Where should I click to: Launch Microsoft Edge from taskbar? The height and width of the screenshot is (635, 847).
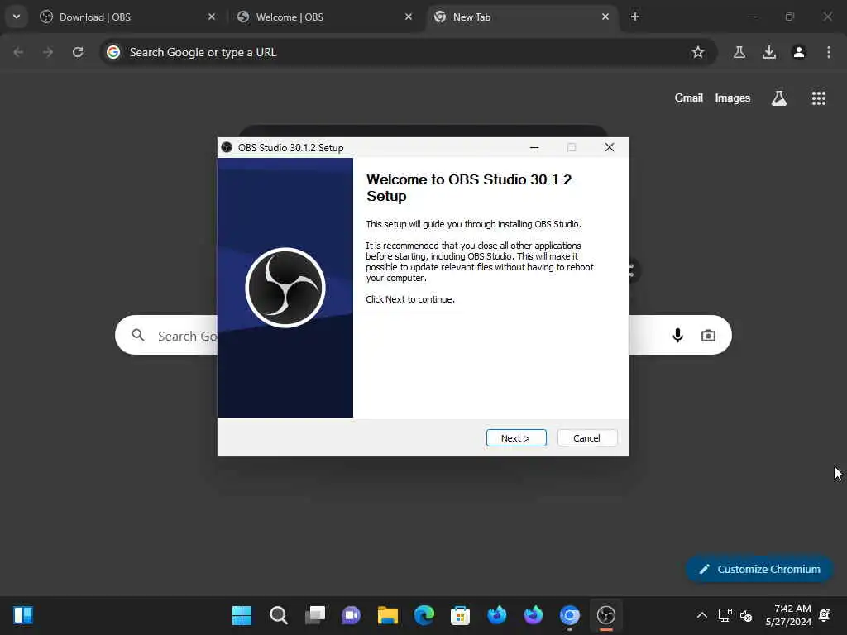pos(424,615)
